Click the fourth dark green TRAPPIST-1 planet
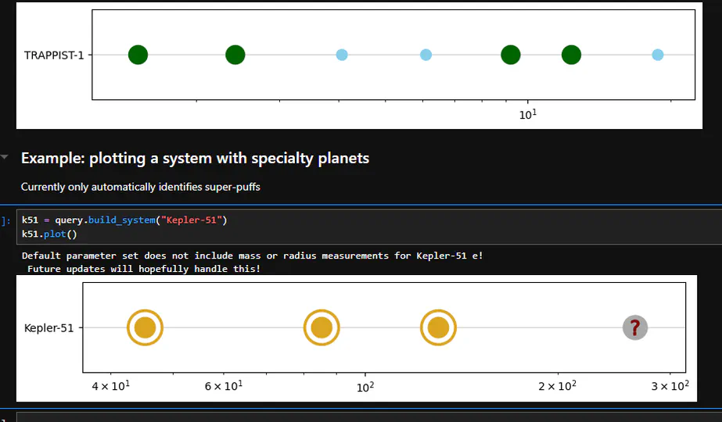The height and width of the screenshot is (422, 722). 572,55
